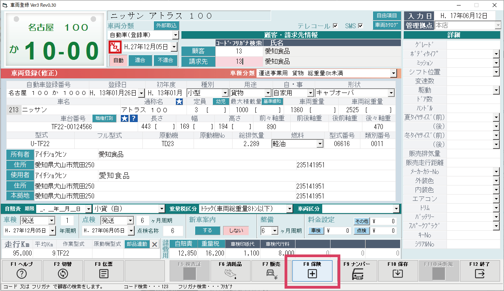
Task: Click the blue question mark icon
Action: [x=133, y=119]
